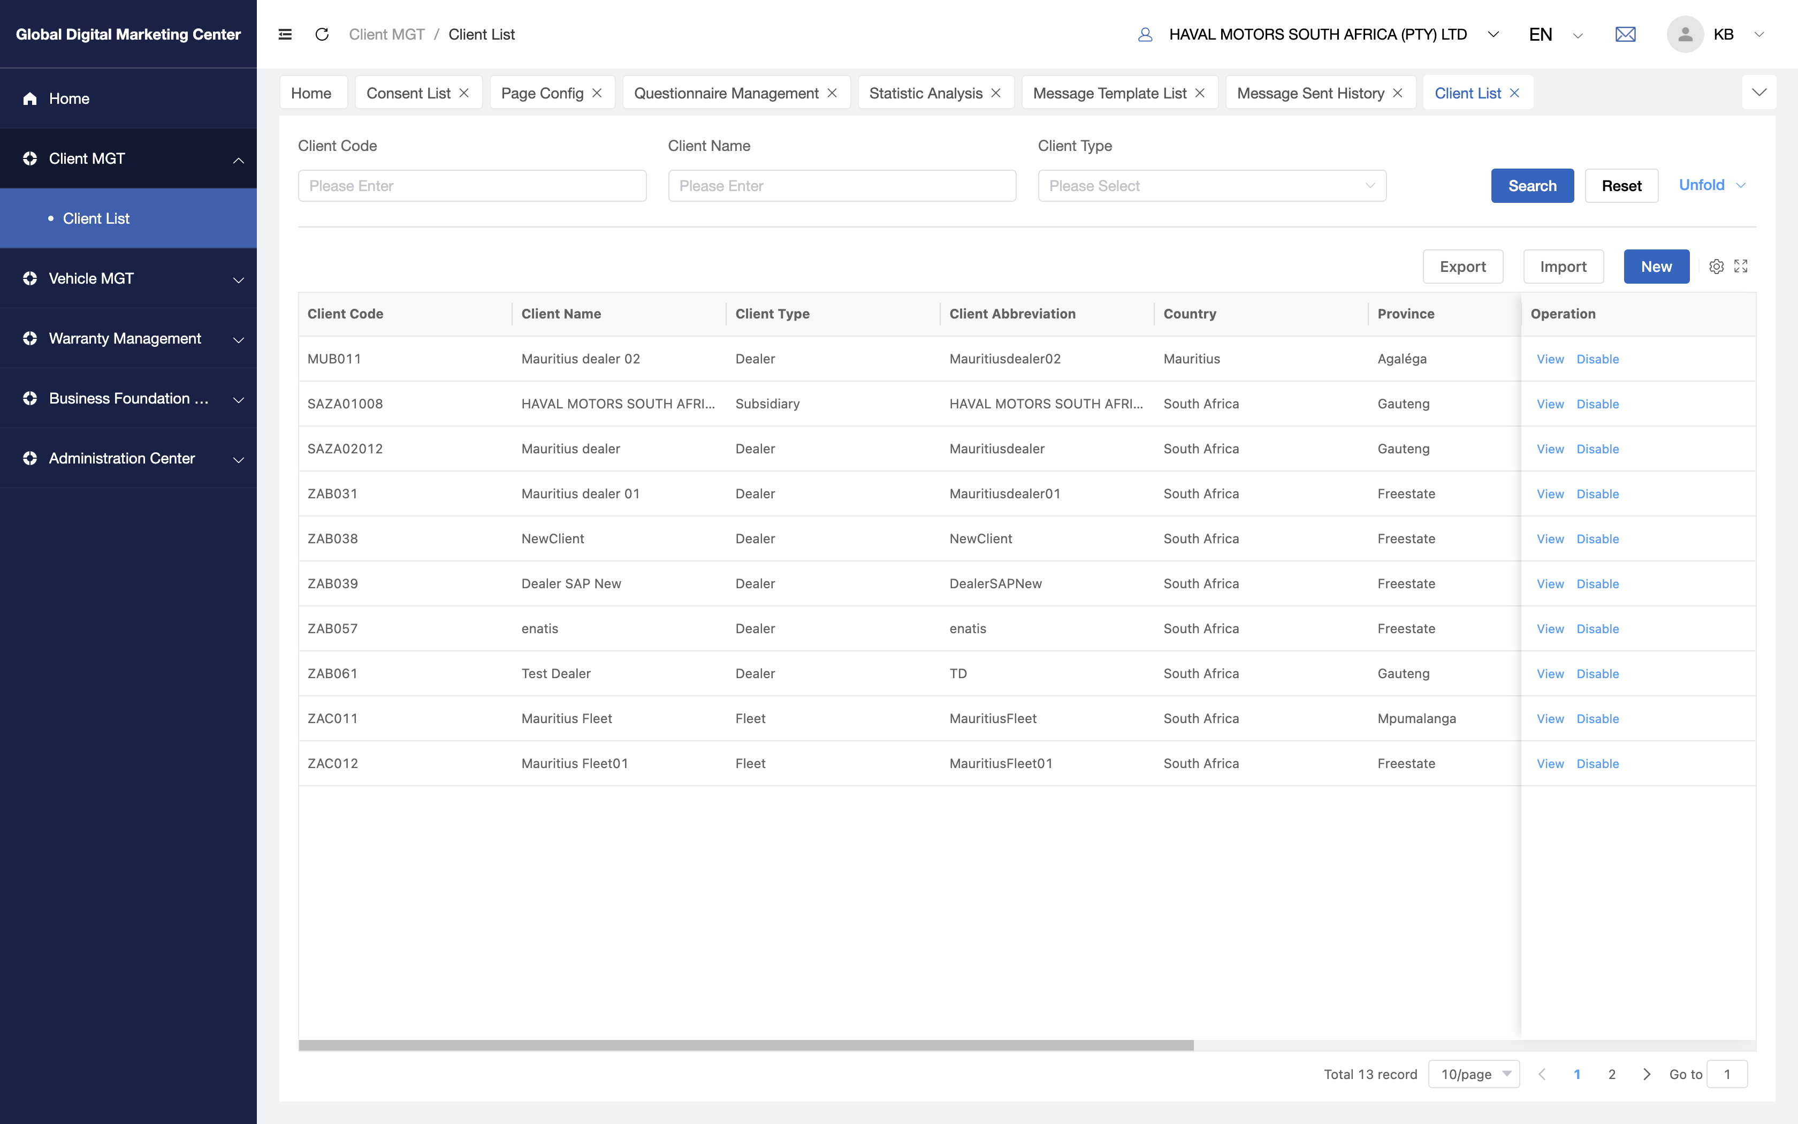Viewport: 1798px width, 1124px height.
Task: Go to previous page arrow
Action: [x=1542, y=1074]
